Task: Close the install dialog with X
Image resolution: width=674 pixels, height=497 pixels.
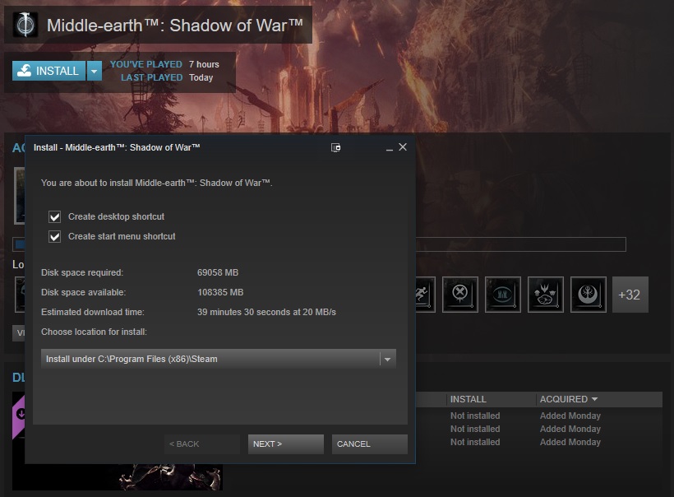Action: click(x=403, y=147)
